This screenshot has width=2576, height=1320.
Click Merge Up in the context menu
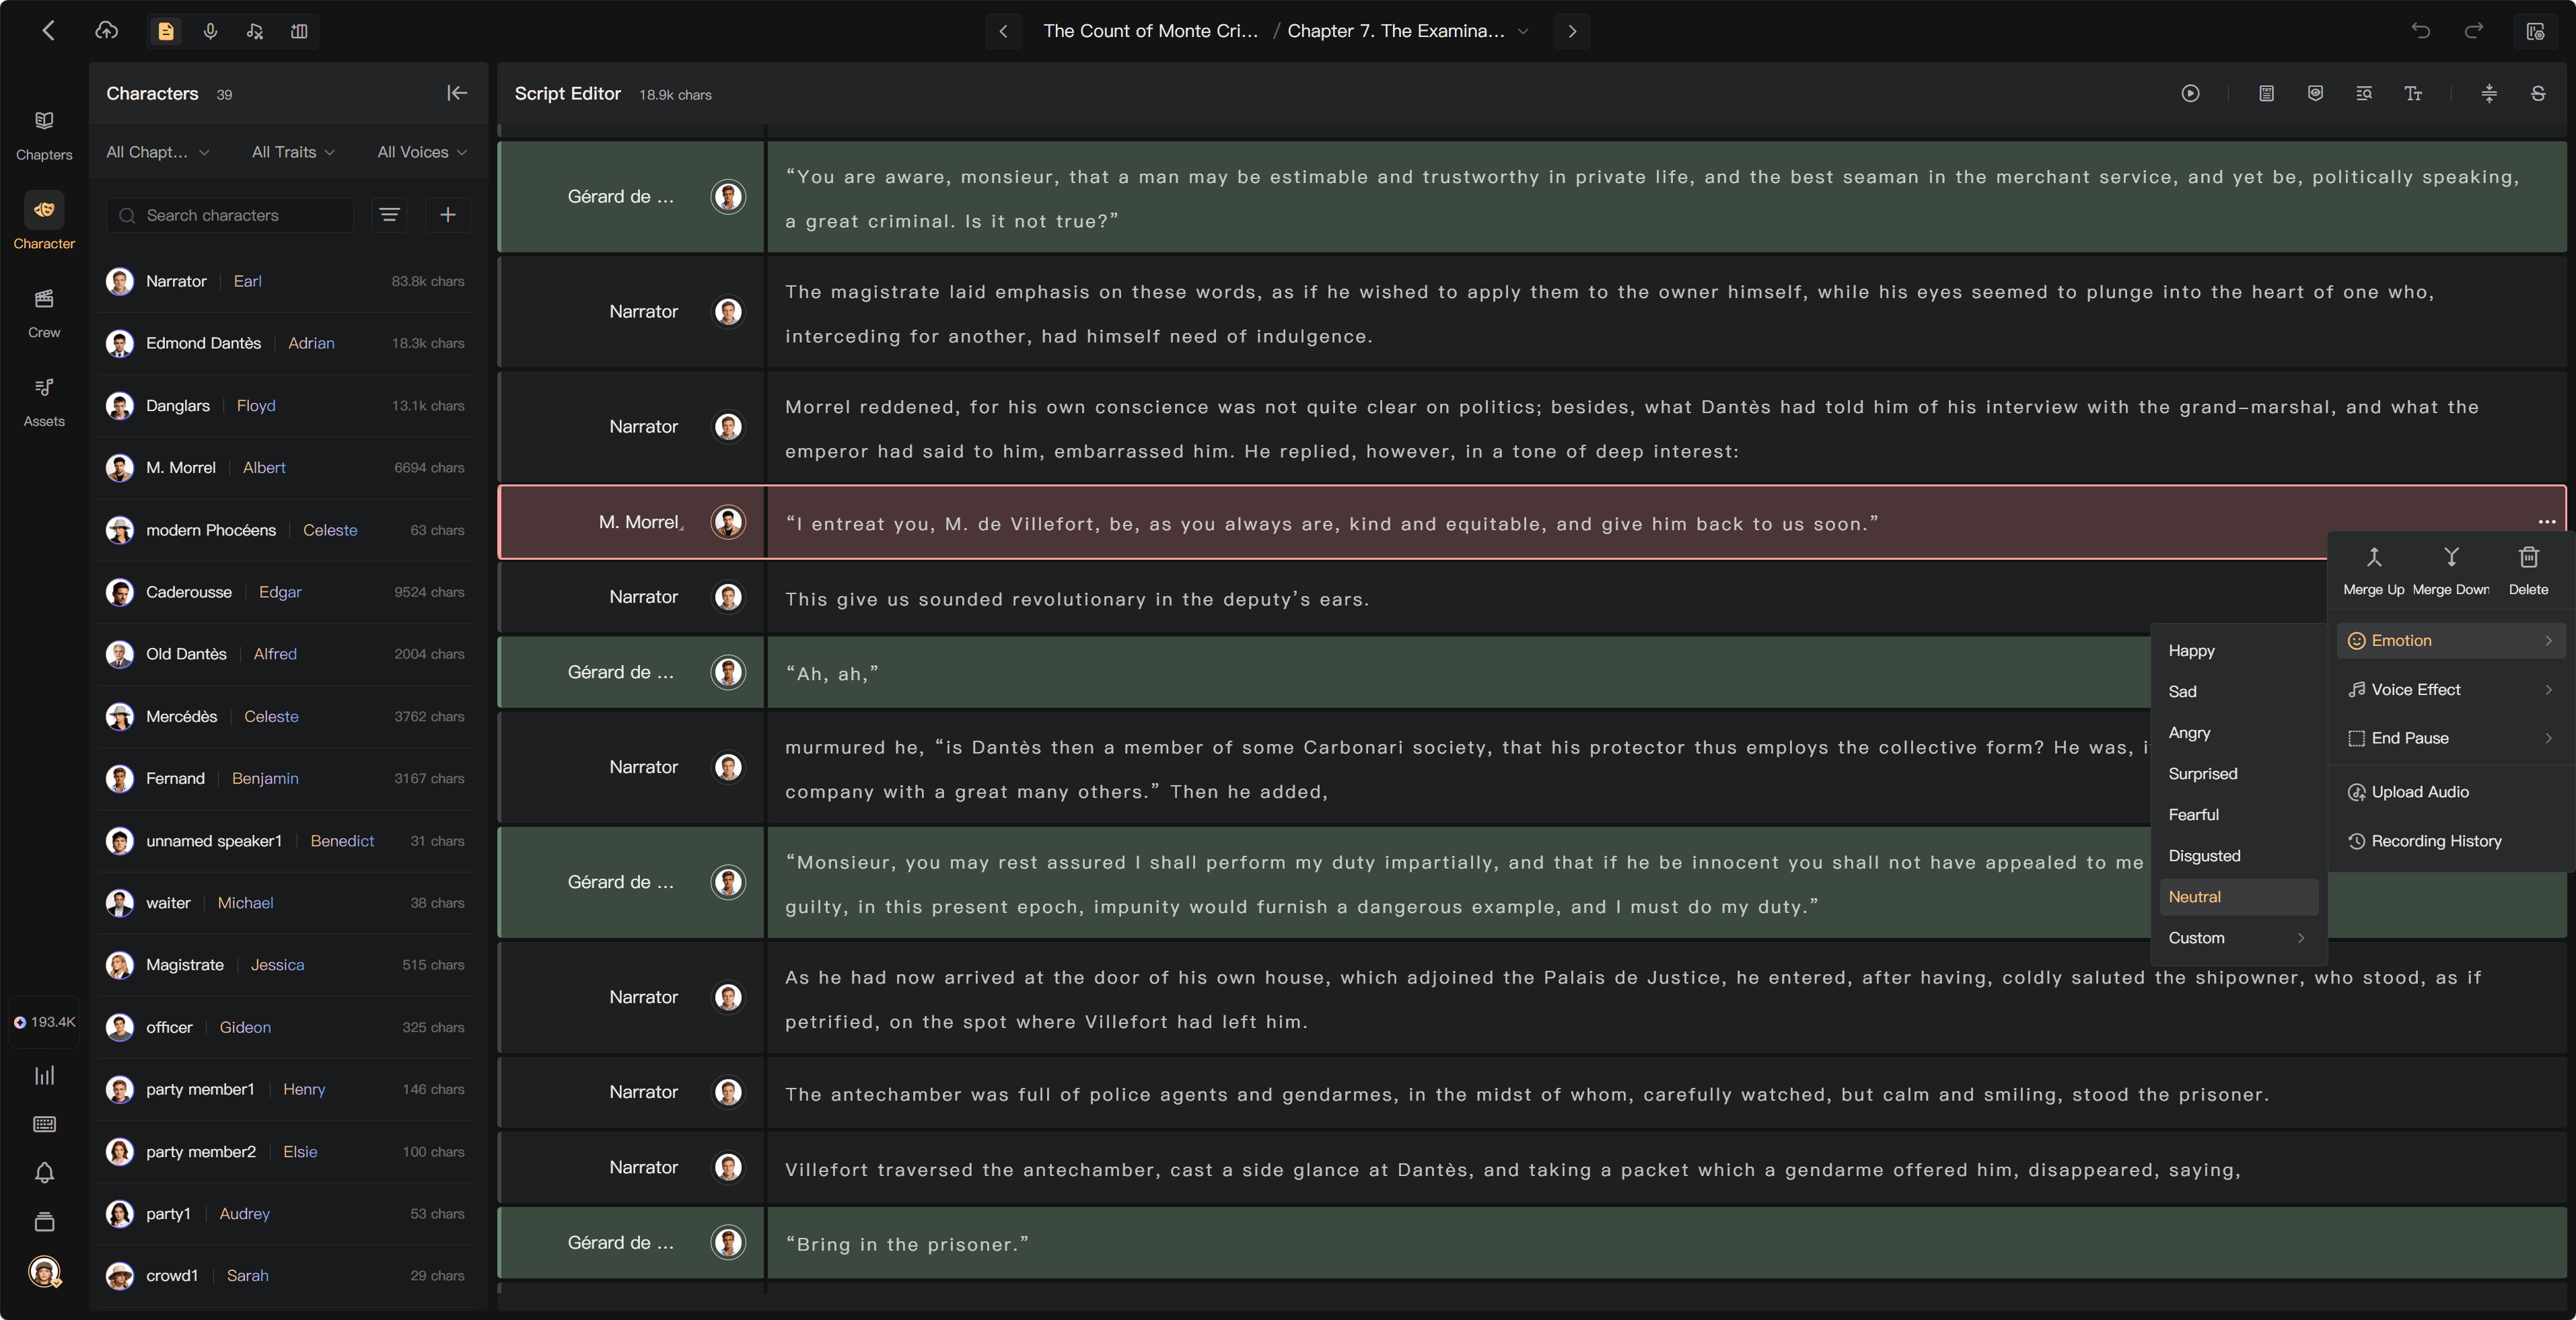tap(2373, 571)
